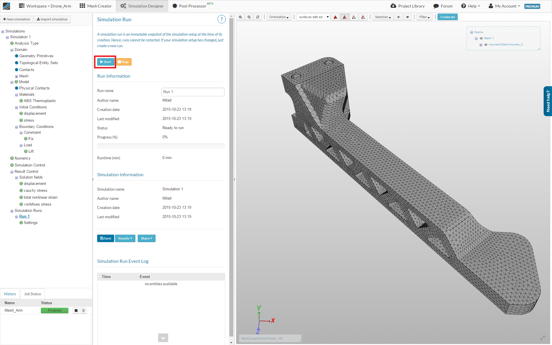Open the Mesh Creator tab
The height and width of the screenshot is (345, 552).
pos(95,6)
